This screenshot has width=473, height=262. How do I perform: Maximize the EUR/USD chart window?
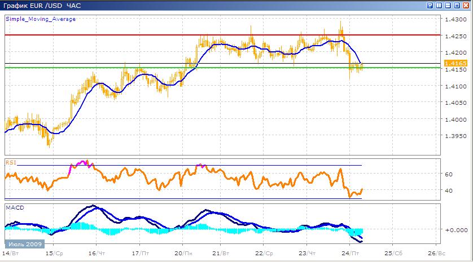click(x=458, y=5)
